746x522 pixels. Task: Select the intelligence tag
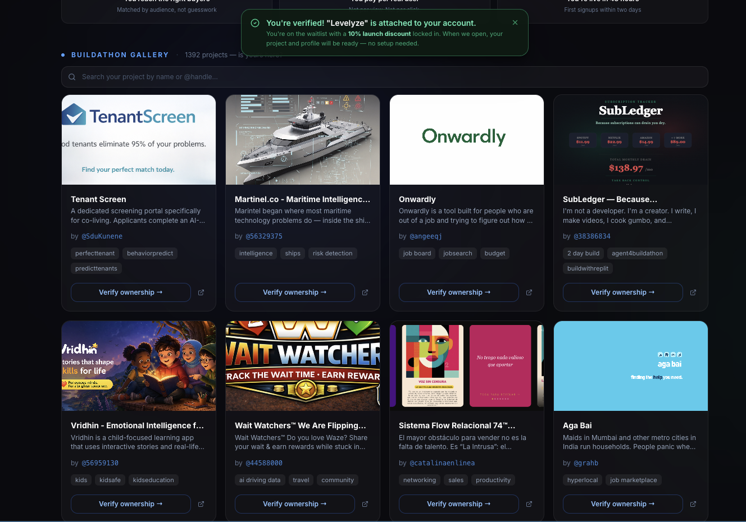[256, 253]
